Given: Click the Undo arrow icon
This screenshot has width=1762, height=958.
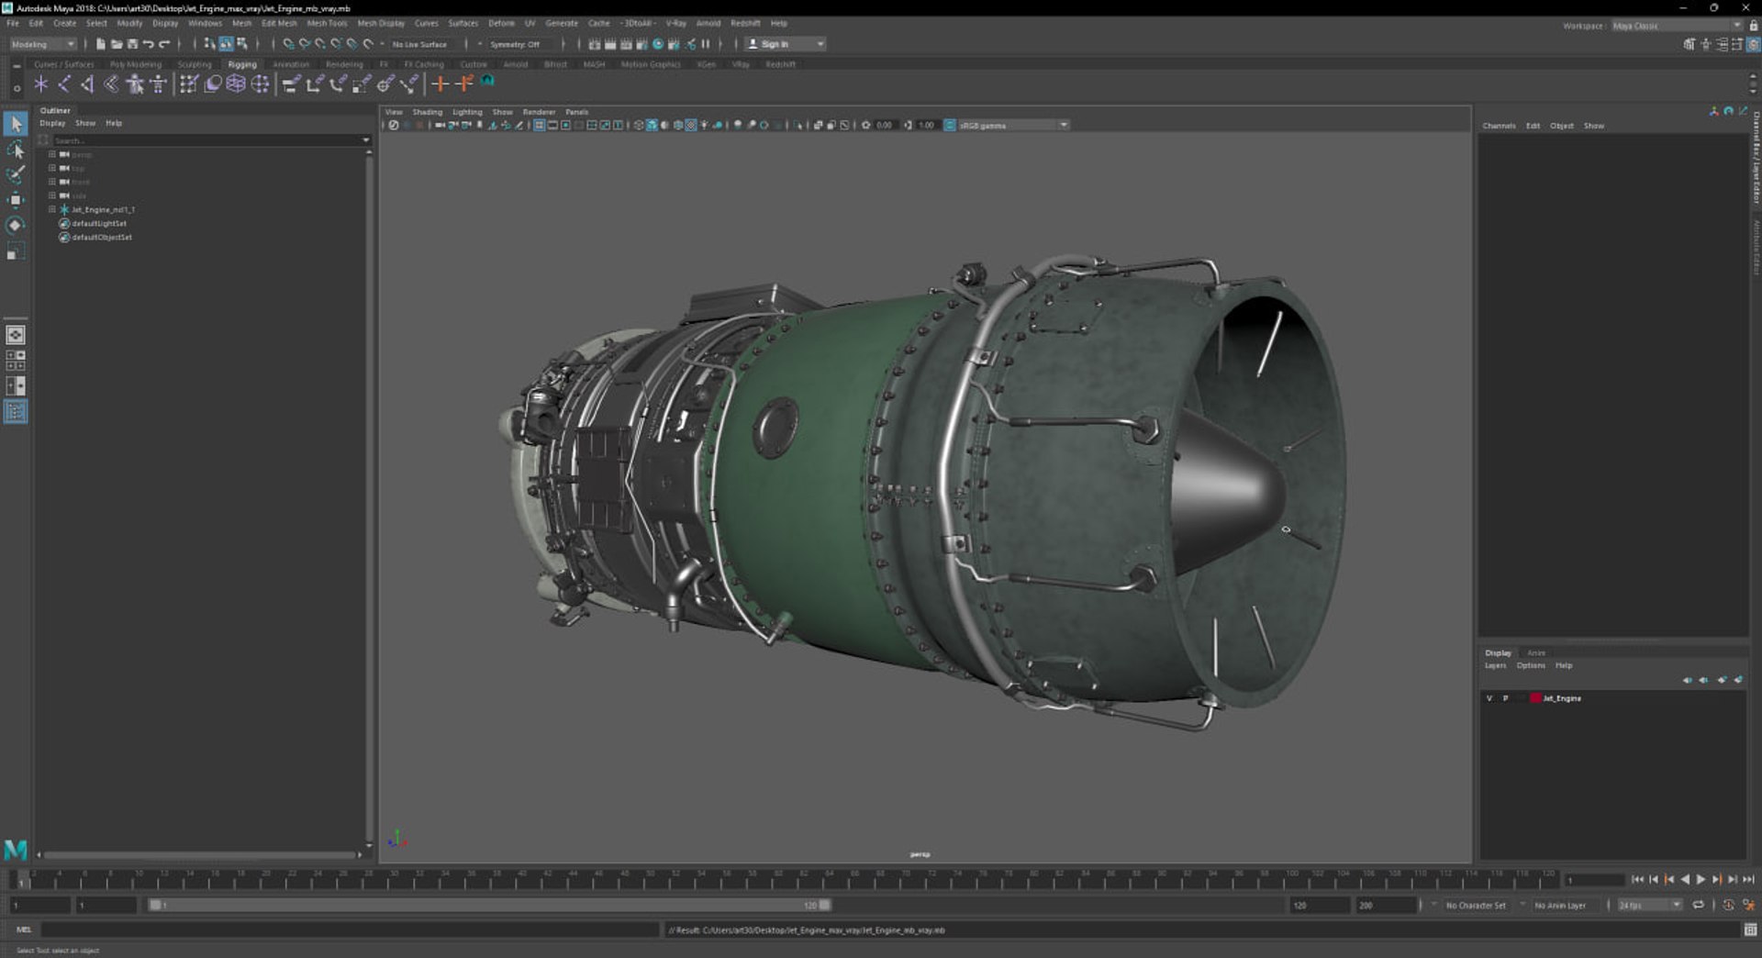Looking at the screenshot, I should pyautogui.click(x=148, y=44).
